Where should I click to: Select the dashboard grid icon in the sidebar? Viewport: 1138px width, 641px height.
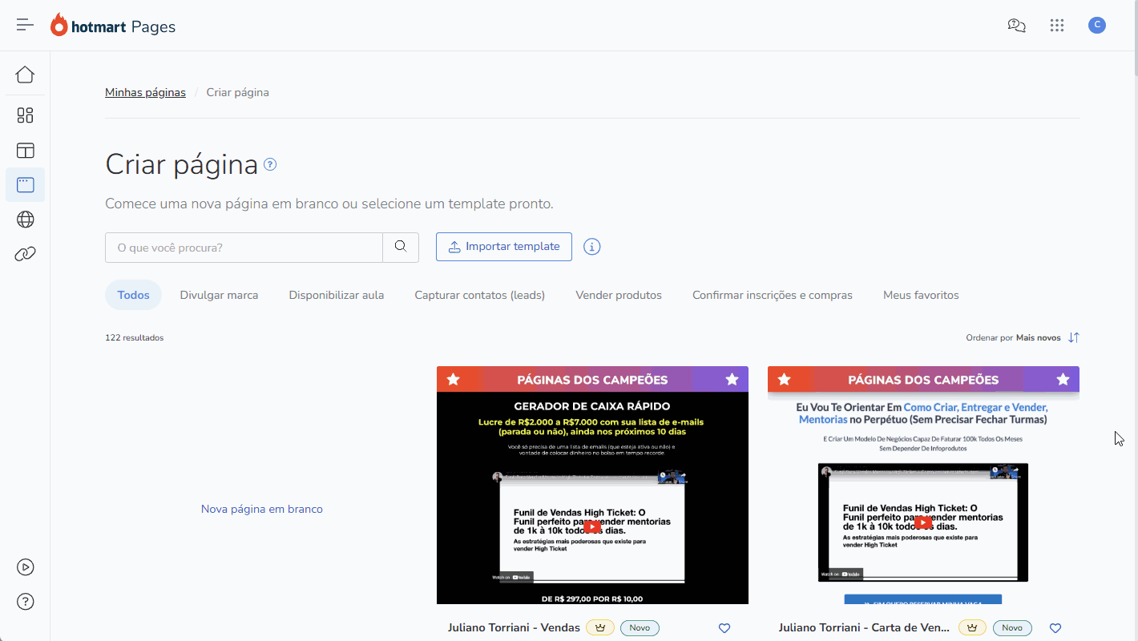point(25,115)
